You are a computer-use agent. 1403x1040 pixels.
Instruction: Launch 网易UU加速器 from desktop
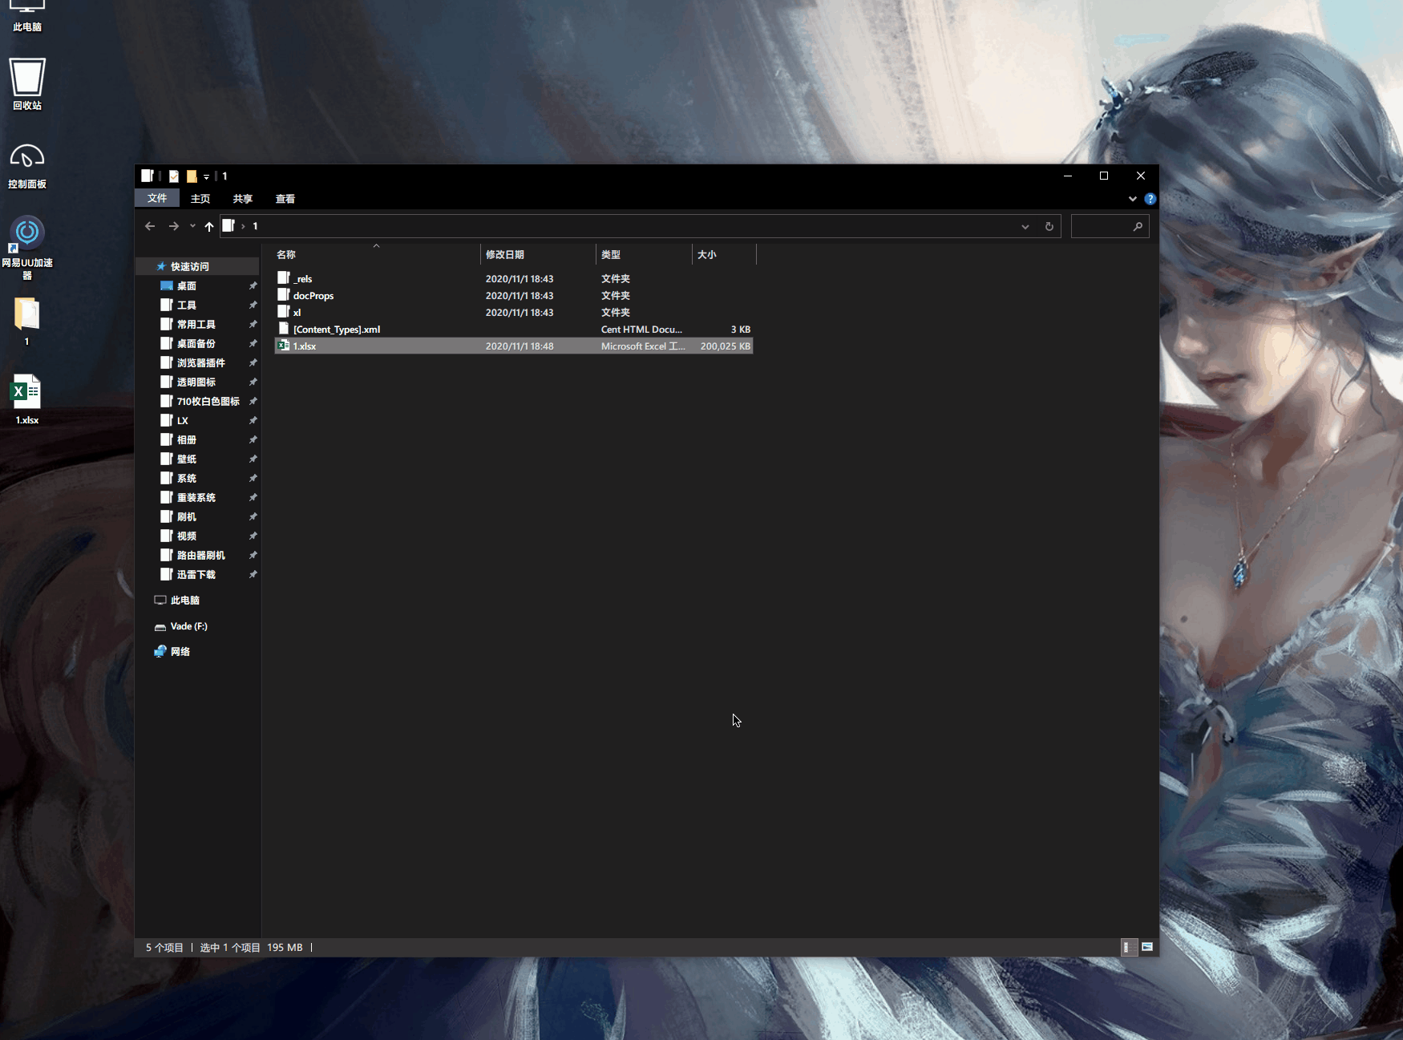[x=26, y=248]
